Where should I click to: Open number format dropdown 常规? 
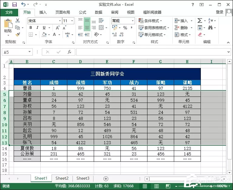(x=133, y=21)
